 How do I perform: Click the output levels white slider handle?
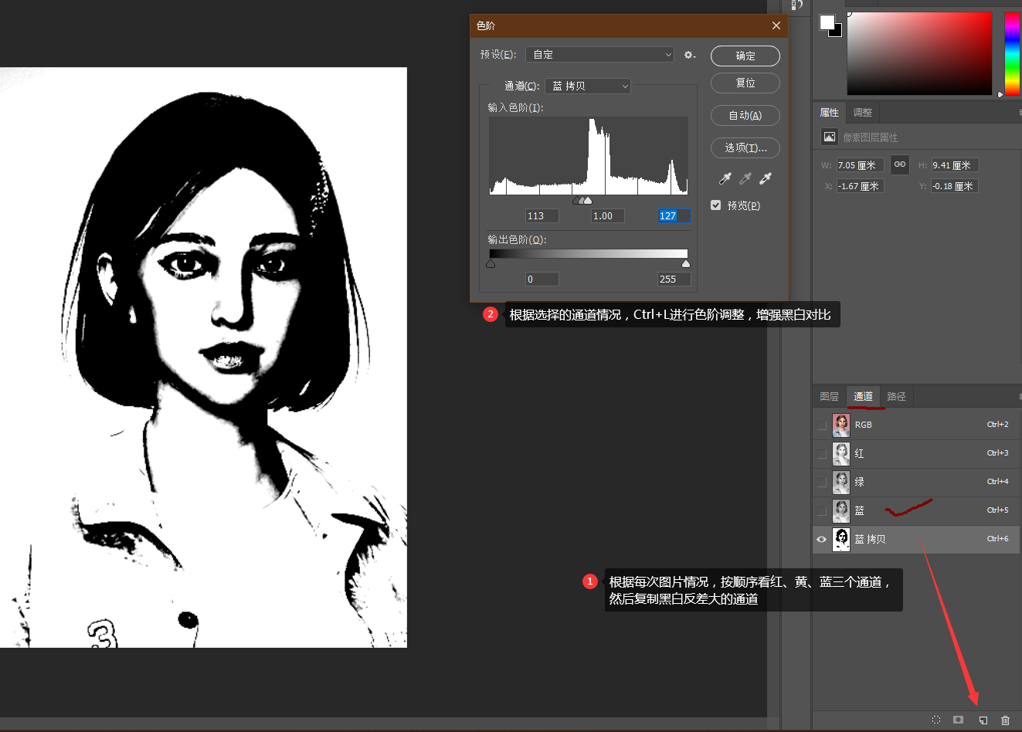point(686,264)
